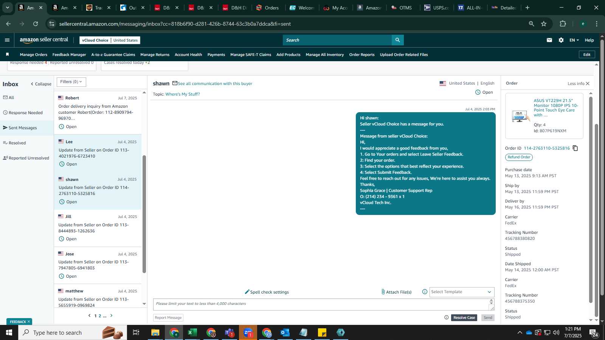This screenshot has width=605, height=340.
Task: Copy the Order ID with copy icon
Action: click(575, 148)
